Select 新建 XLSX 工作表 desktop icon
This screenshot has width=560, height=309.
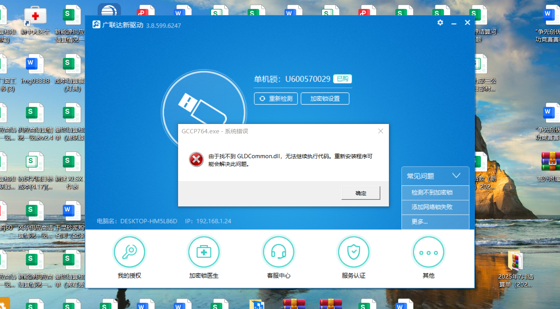pyautogui.click(x=71, y=171)
